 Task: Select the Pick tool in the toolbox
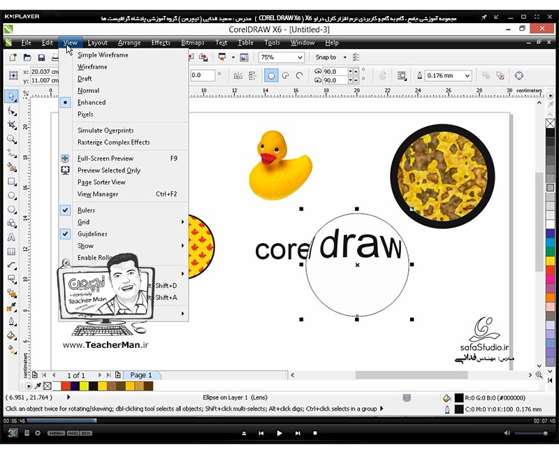pos(11,96)
